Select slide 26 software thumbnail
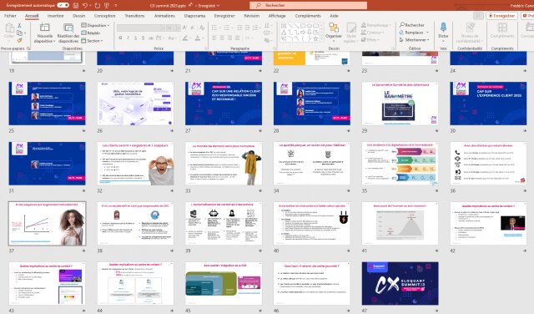 135,104
